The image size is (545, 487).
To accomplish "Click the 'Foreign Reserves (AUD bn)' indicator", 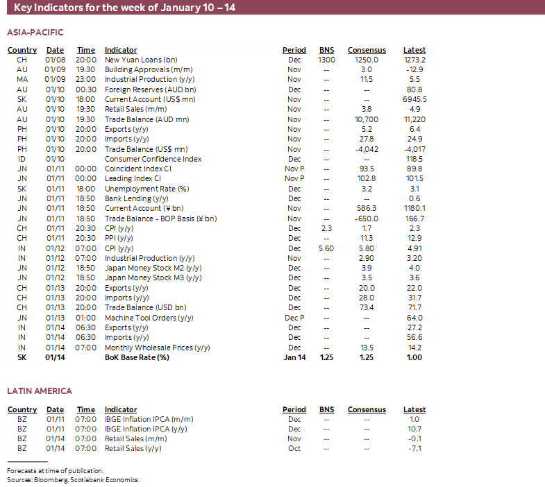I will (150, 89).
